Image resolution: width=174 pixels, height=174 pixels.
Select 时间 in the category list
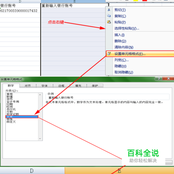coord(10,107)
